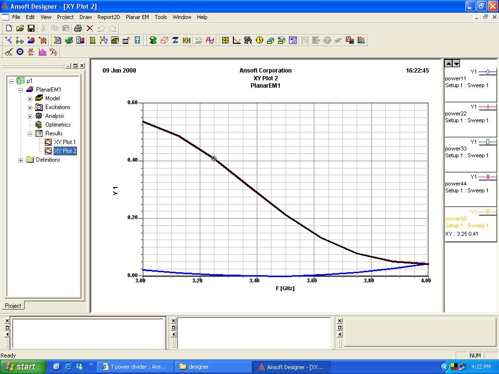
Task: Expand the Definitions folder node
Action: [x=21, y=160]
